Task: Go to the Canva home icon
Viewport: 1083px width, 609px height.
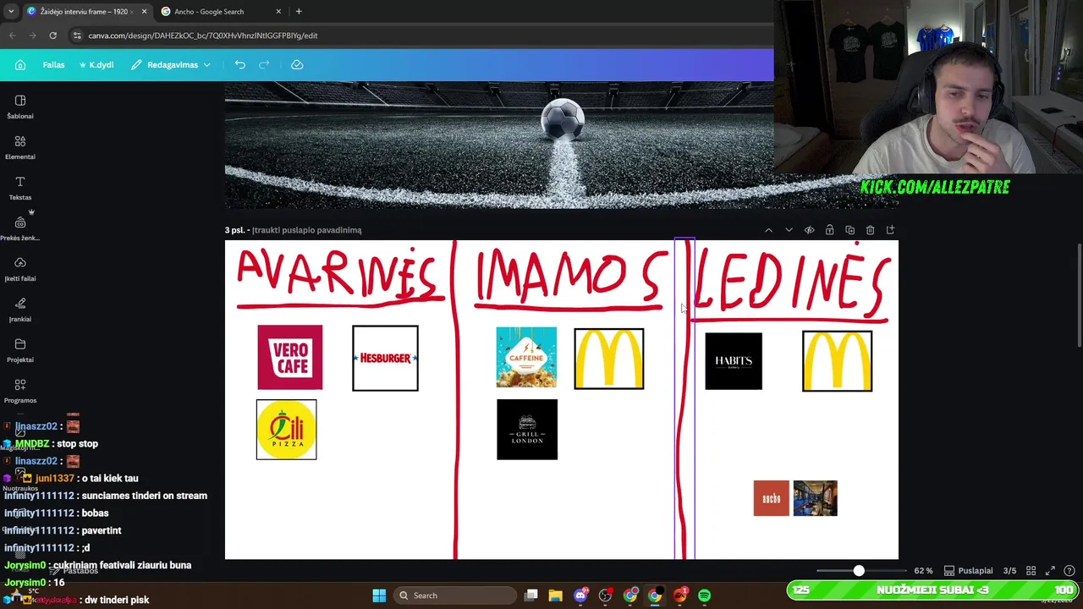Action: point(20,64)
